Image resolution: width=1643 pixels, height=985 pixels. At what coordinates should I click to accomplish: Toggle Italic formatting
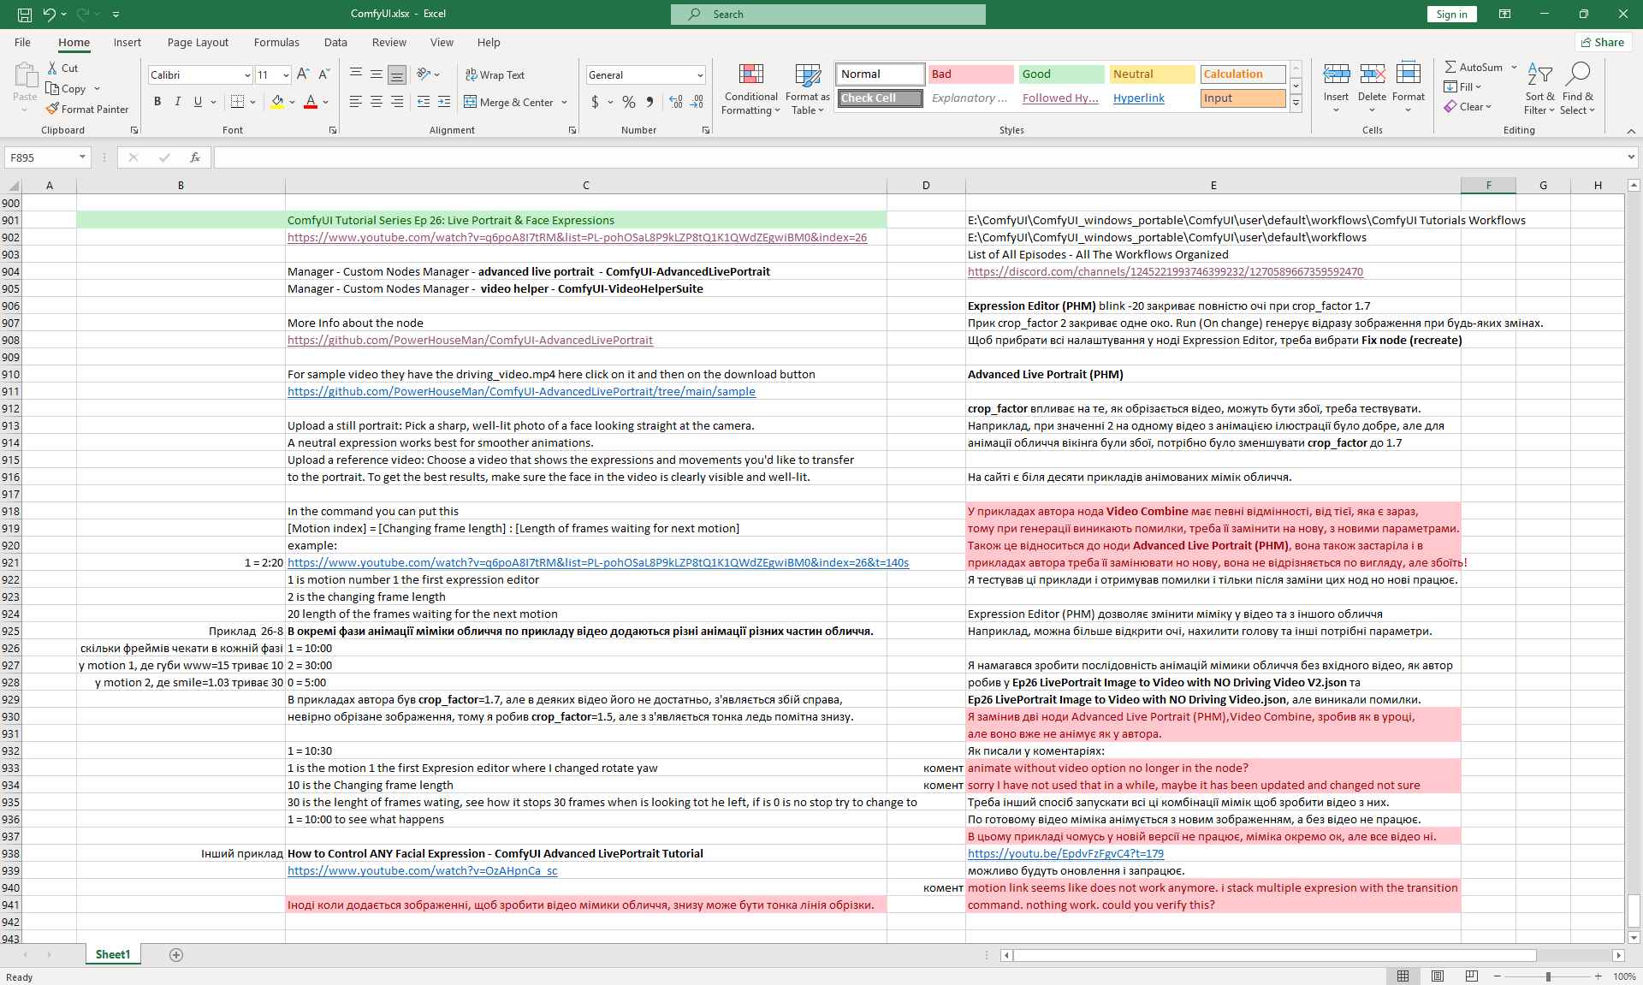pos(178,102)
